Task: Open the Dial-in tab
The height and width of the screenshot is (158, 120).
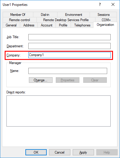Action: [45, 15]
